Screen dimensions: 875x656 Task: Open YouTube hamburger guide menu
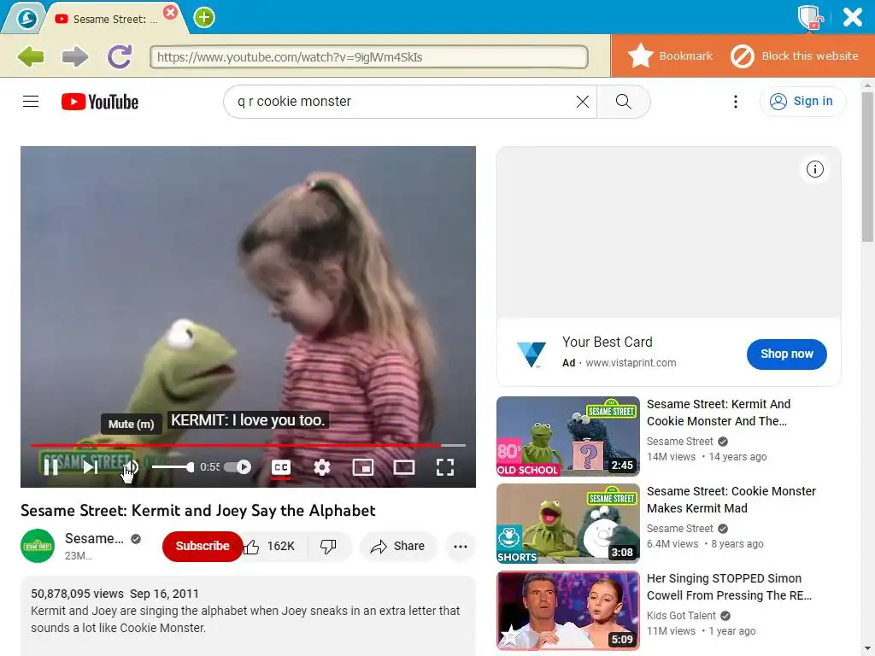(31, 101)
